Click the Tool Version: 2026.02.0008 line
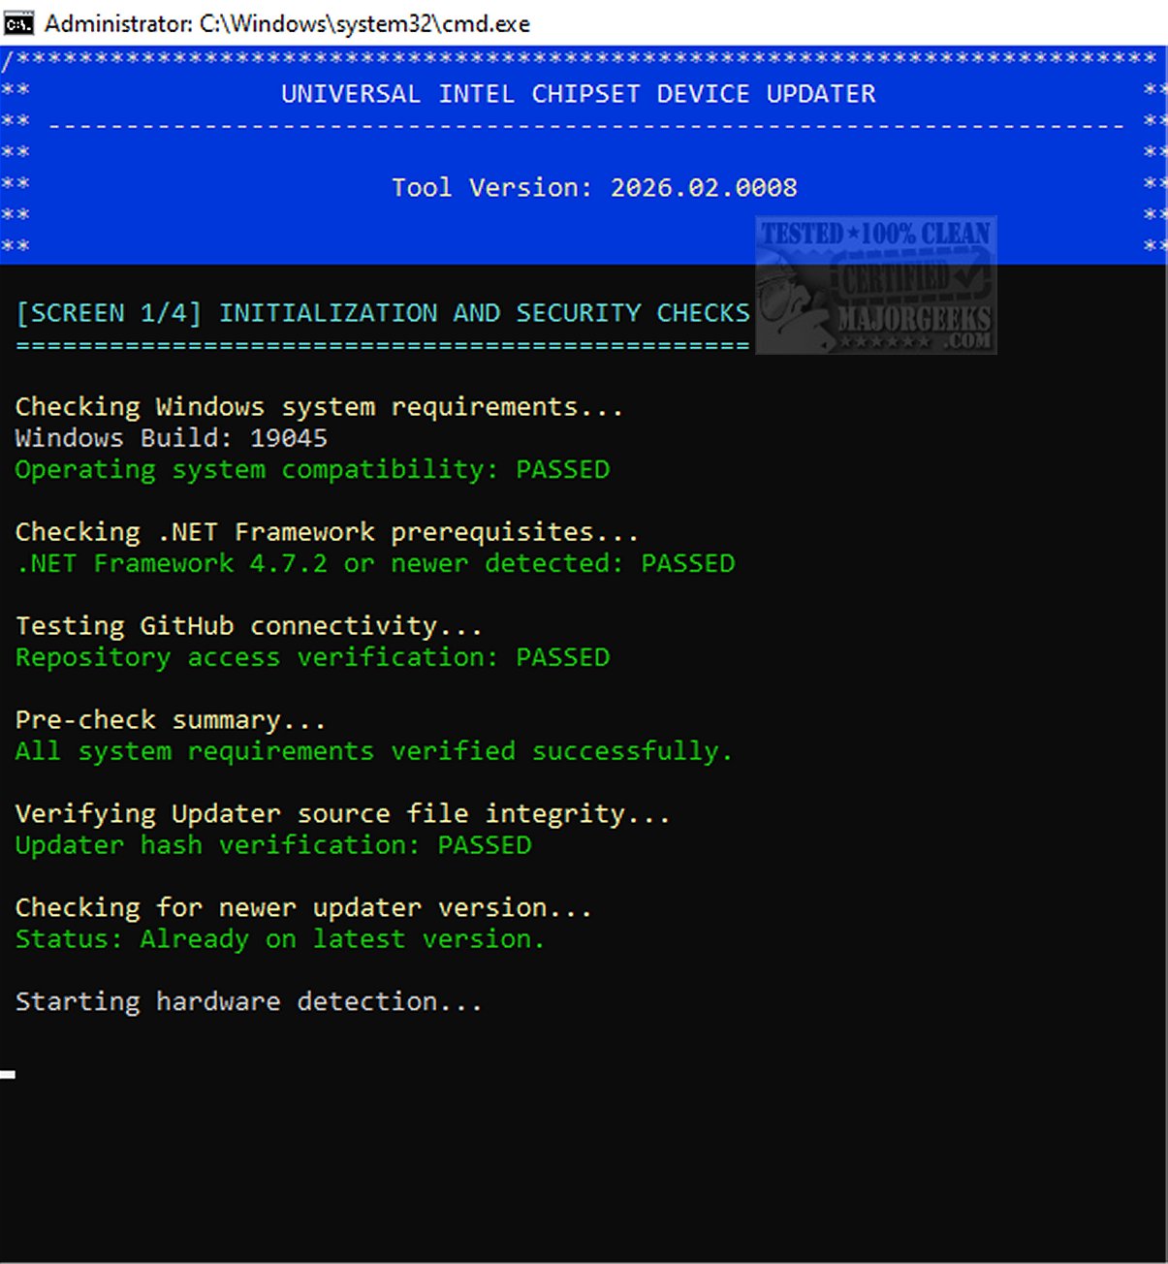 594,187
